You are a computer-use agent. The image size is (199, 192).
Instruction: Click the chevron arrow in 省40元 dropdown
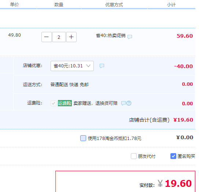coord(88,66)
